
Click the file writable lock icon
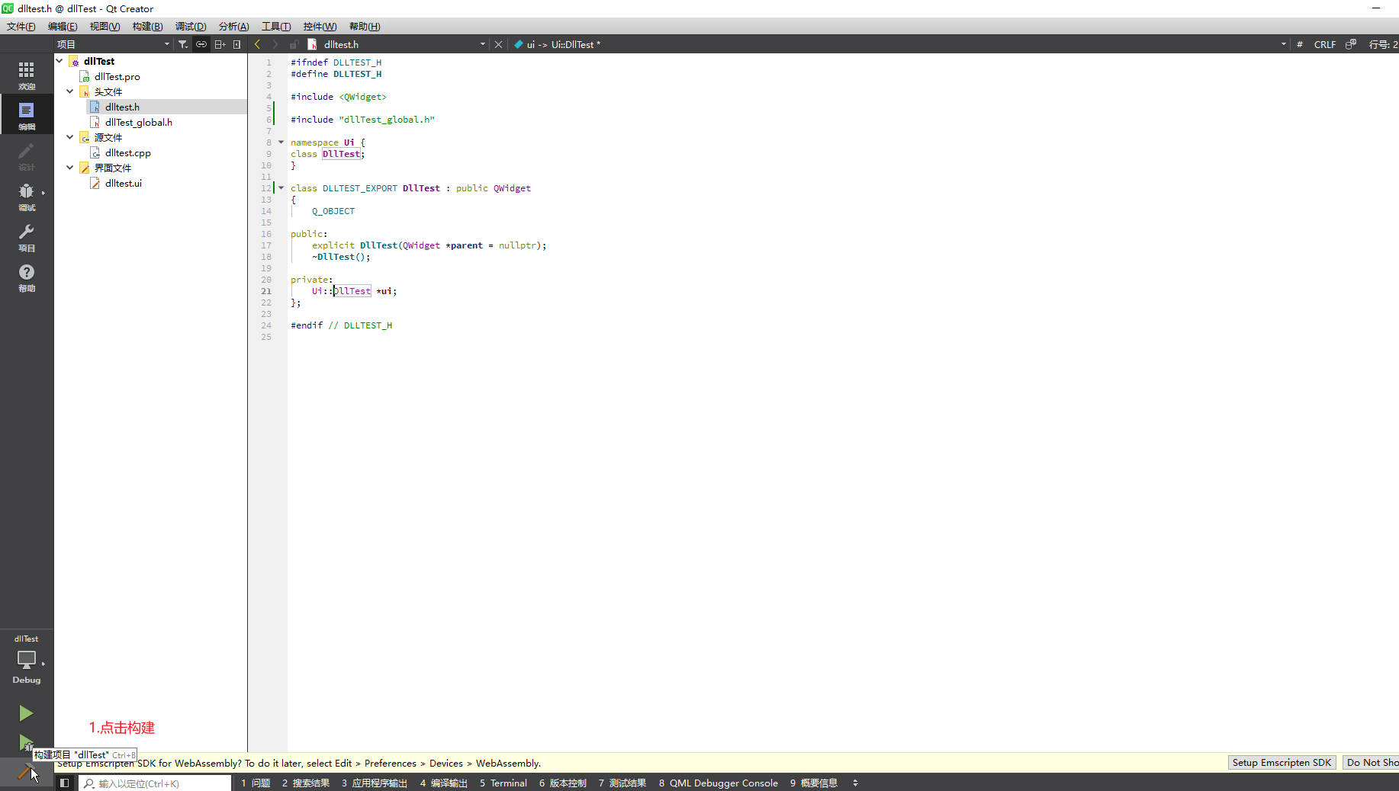[294, 44]
